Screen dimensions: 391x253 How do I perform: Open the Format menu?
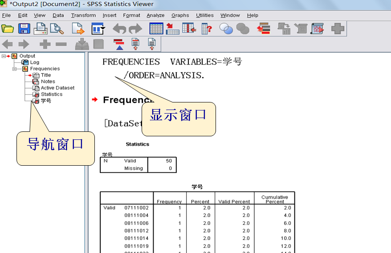pos(132,16)
